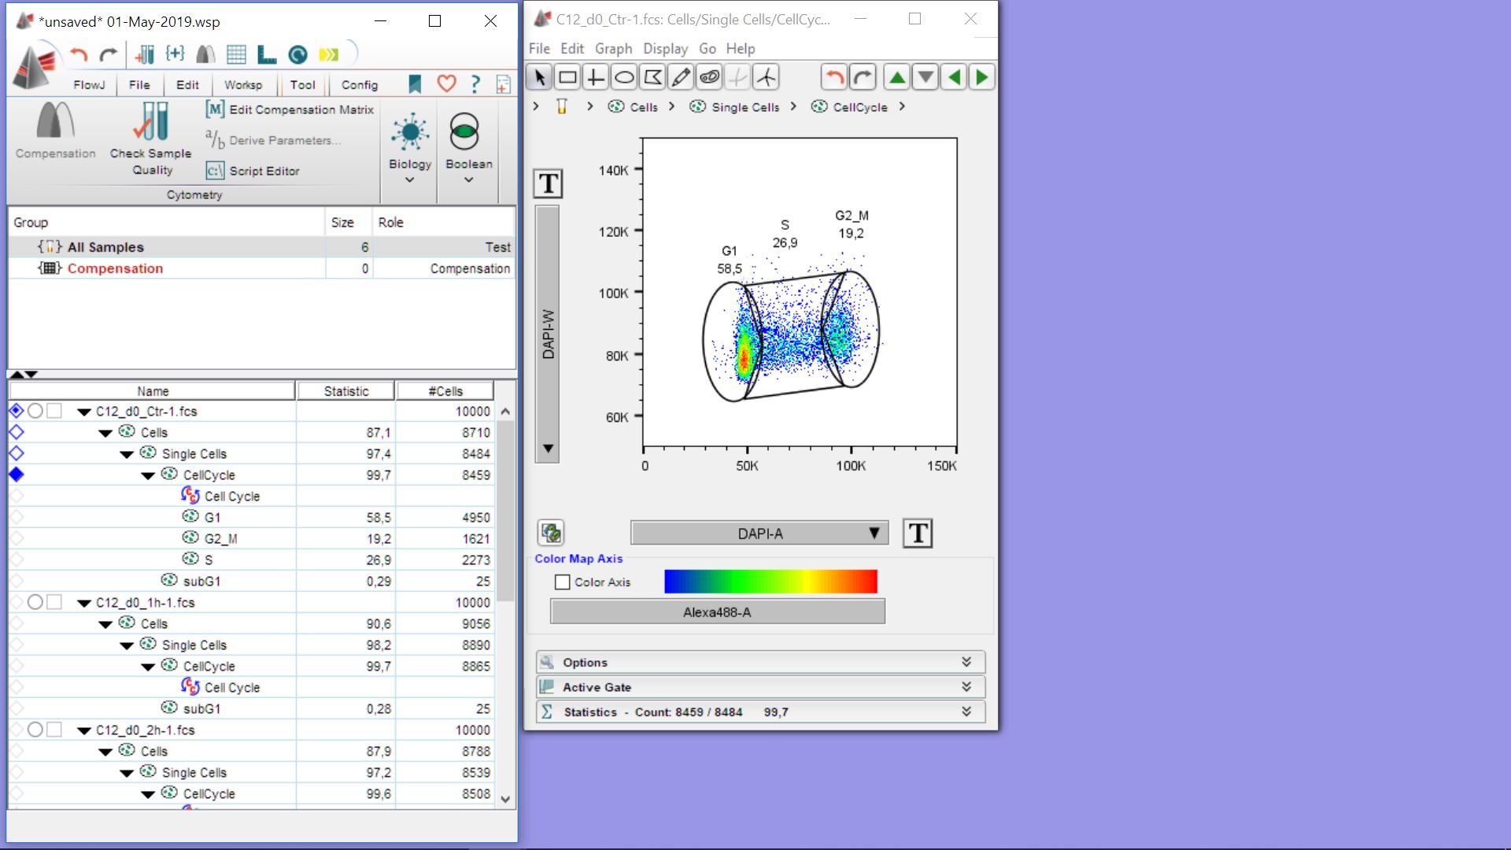Select the ellipse gate tool
The height and width of the screenshot is (850, 1511).
624,77
